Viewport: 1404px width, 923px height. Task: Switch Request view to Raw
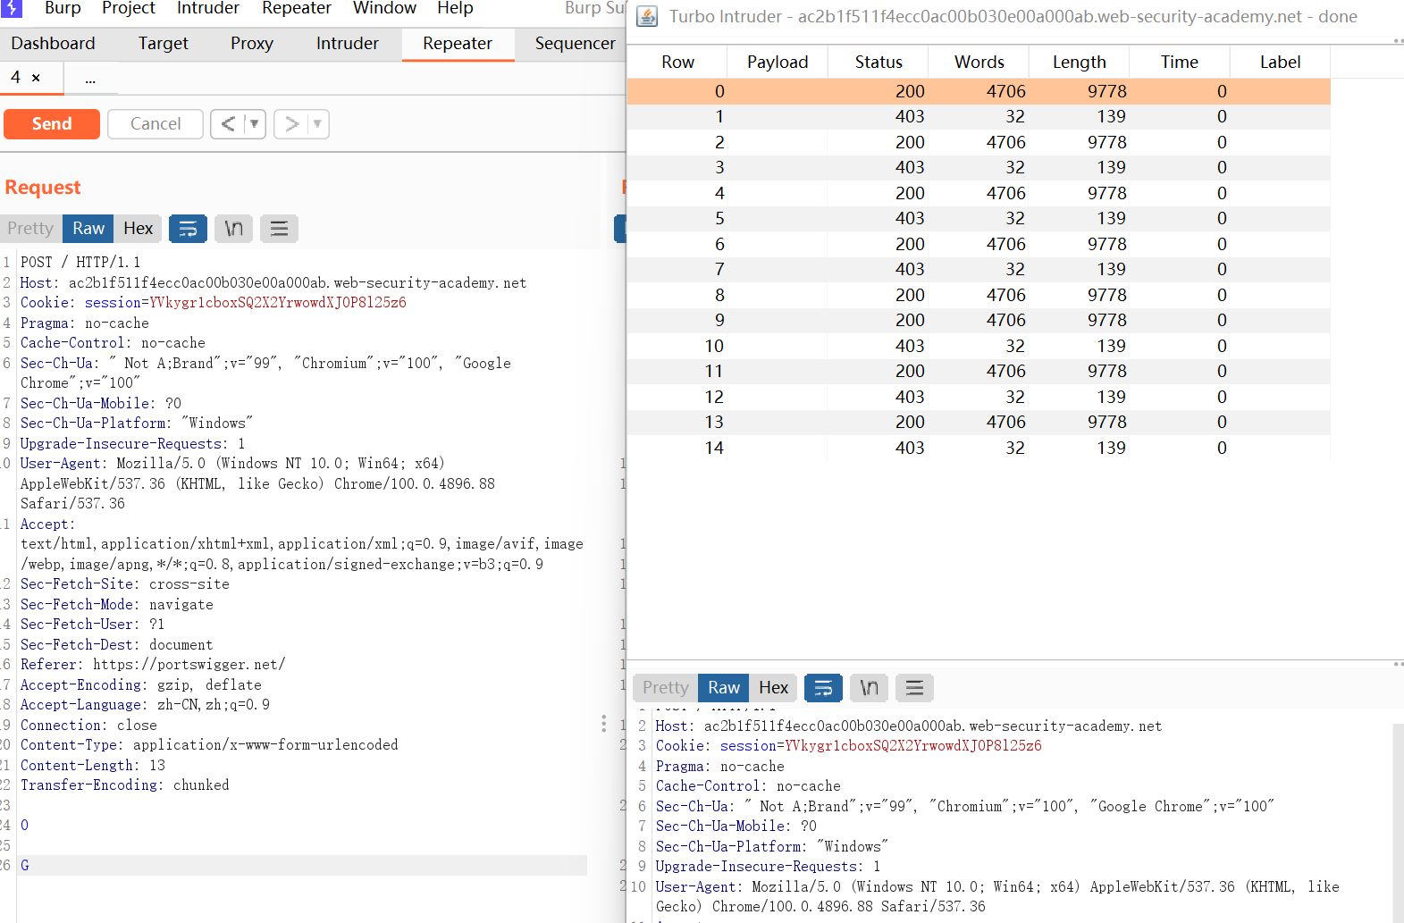pyautogui.click(x=88, y=229)
